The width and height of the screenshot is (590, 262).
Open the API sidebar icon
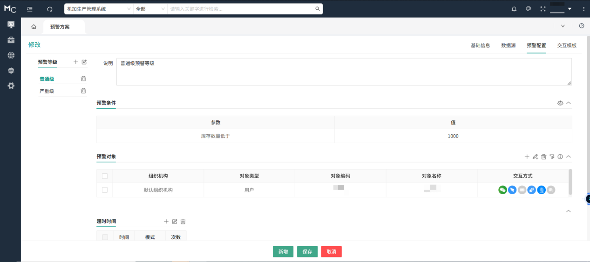click(x=11, y=71)
